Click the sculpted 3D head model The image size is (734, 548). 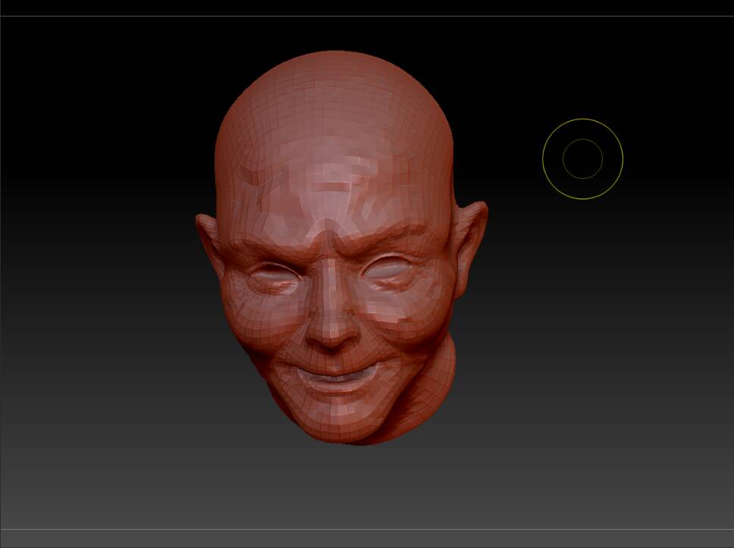point(341,248)
